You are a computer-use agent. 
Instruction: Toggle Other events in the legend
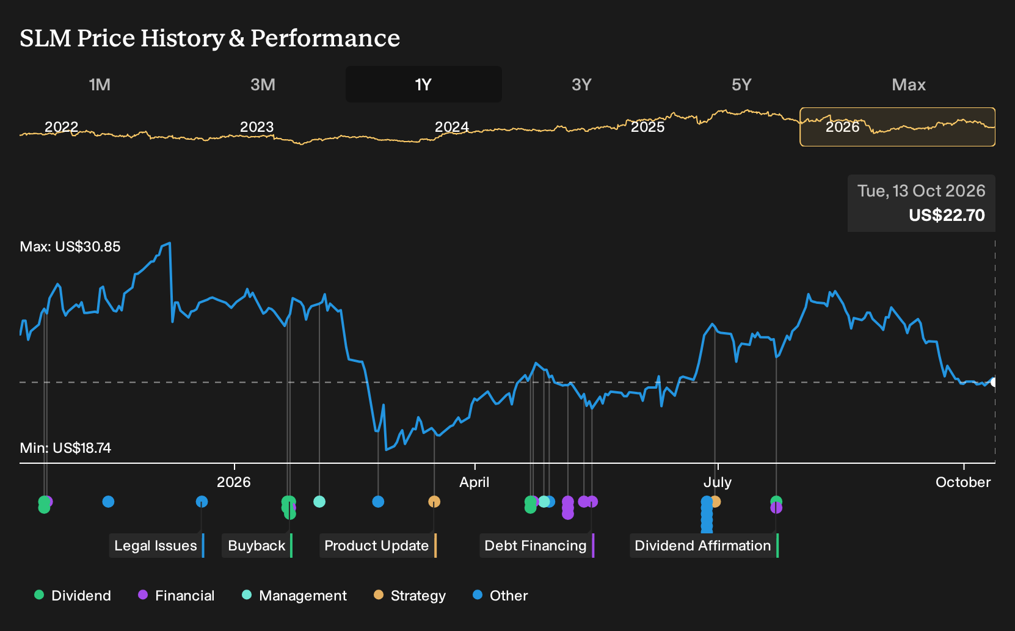tap(500, 596)
